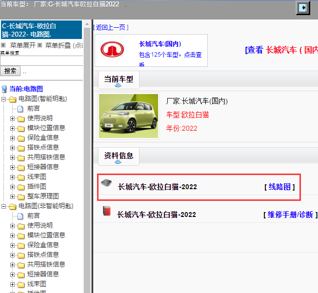Open the 当前车型 tab
Viewport: 318px width, 293px height.
click(x=119, y=79)
